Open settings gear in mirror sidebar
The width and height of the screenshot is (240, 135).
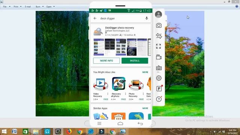[159, 78]
